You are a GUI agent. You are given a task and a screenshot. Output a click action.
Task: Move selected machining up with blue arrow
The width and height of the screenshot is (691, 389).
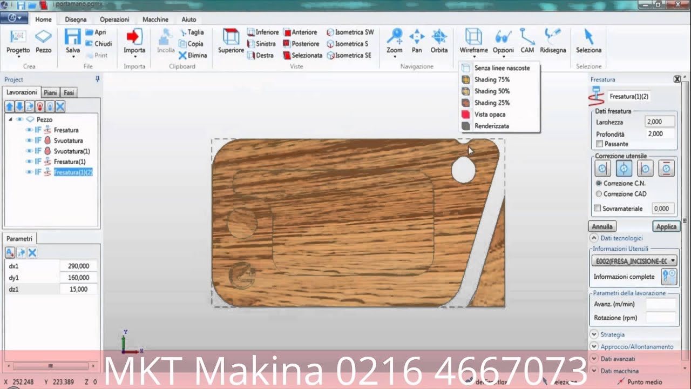click(9, 106)
